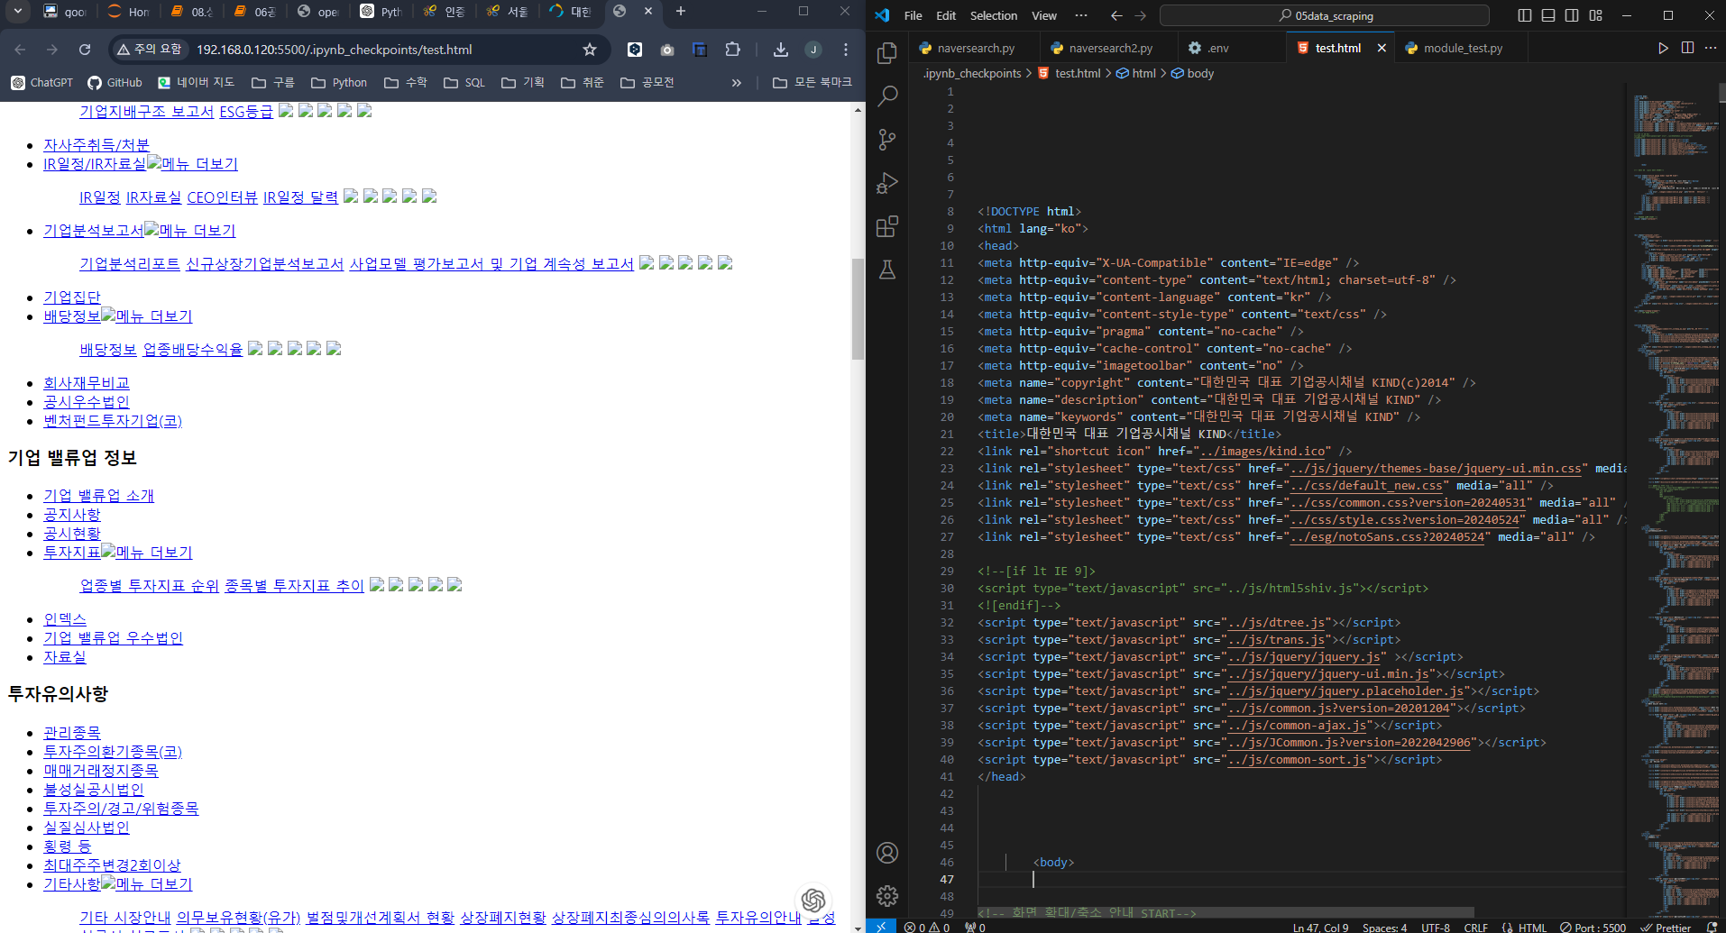Click the 회사재무비교 link
The image size is (1726, 933).
pyautogui.click(x=87, y=383)
